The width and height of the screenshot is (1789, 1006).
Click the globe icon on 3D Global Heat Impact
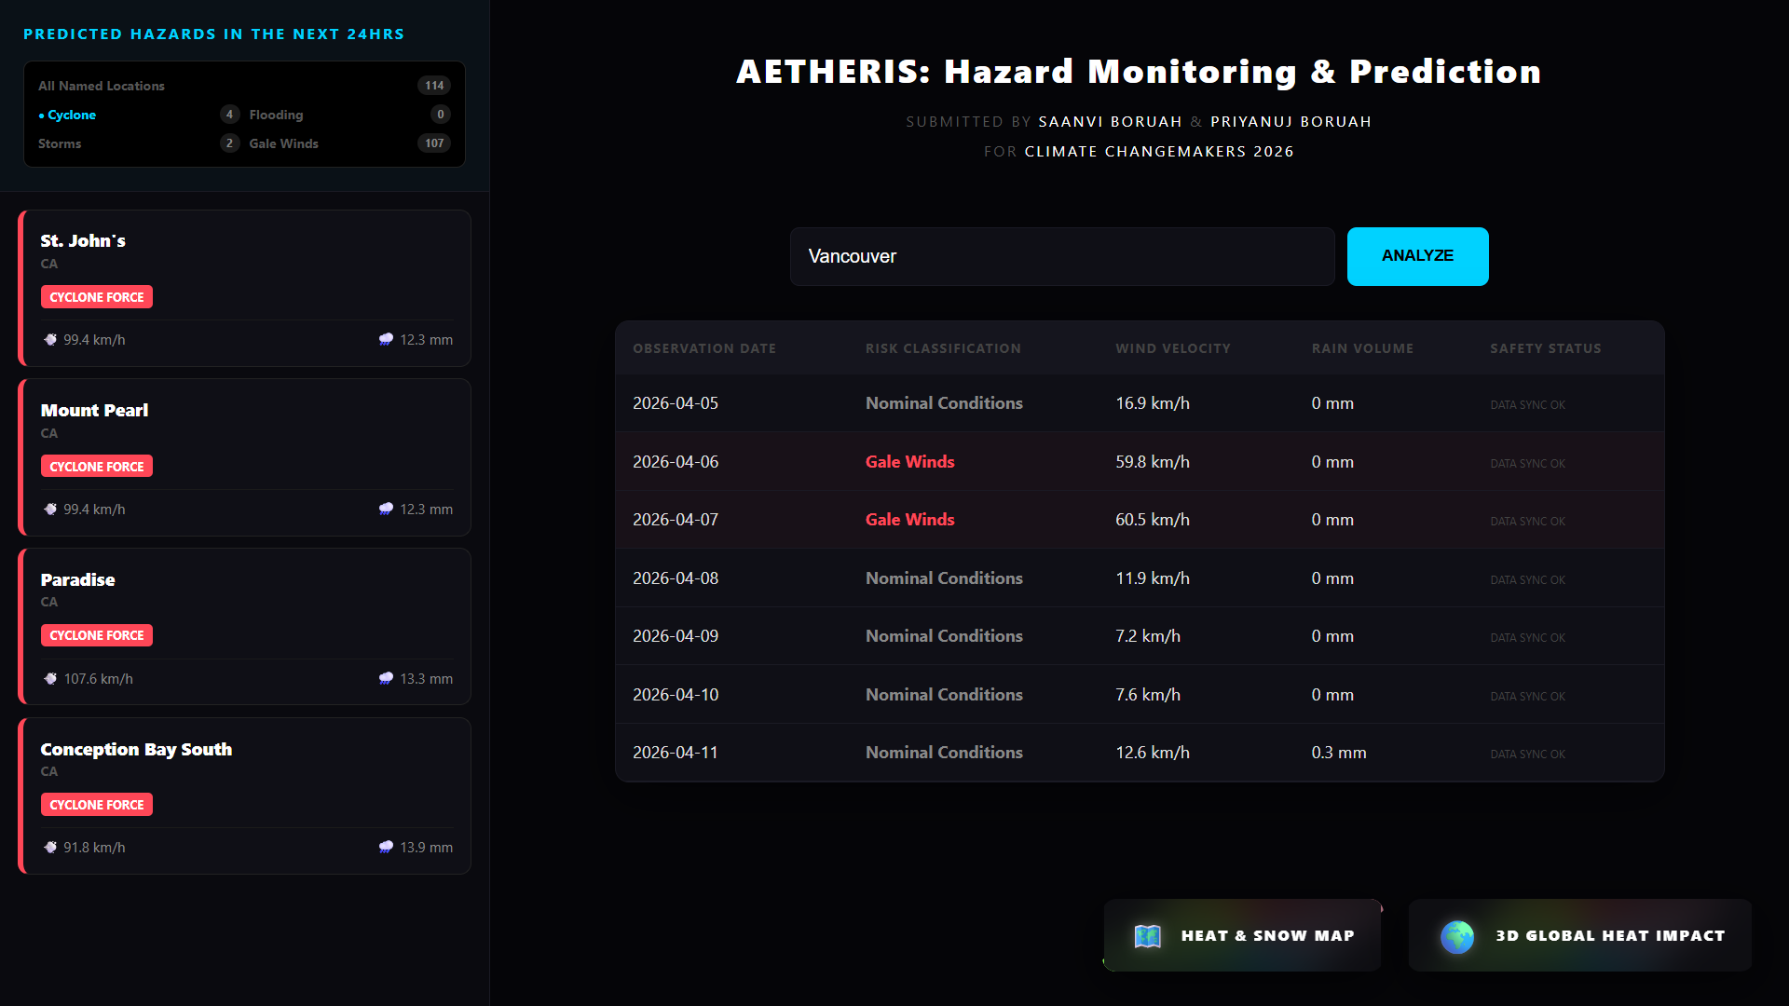1456,936
